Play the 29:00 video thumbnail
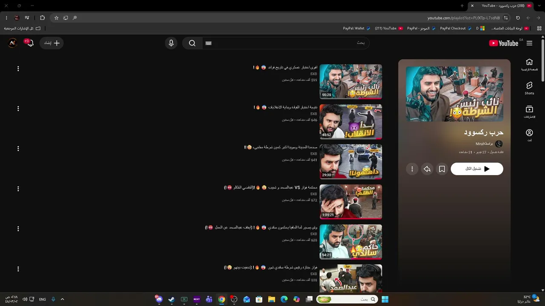Screen dimensions: 545x306 click(351, 161)
